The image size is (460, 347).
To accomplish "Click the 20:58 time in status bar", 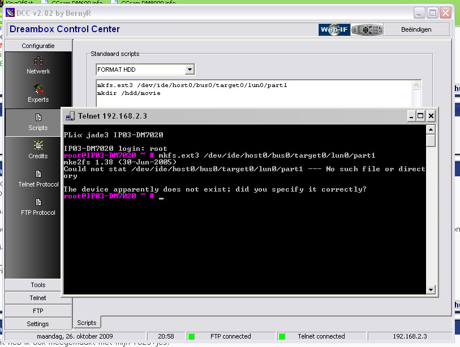I will click(x=166, y=336).
